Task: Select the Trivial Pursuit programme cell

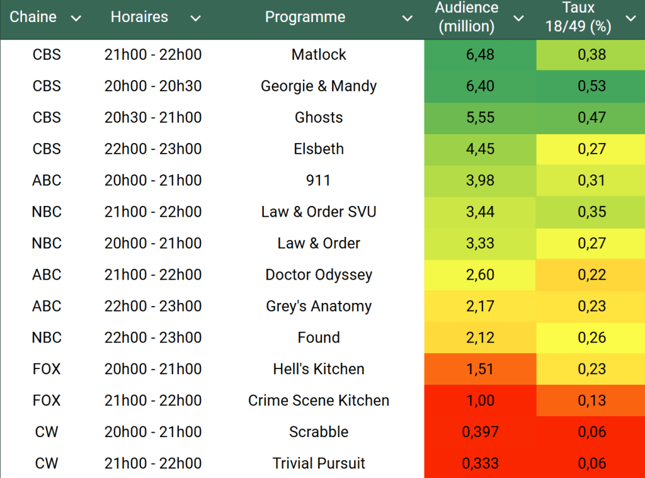Action: pyautogui.click(x=319, y=464)
